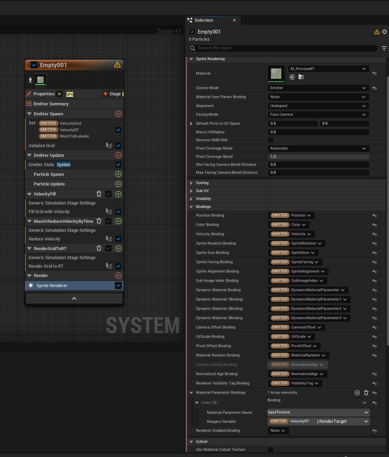
Task: Open Material Parameter Name InputTexture dropdown
Action: point(319,412)
